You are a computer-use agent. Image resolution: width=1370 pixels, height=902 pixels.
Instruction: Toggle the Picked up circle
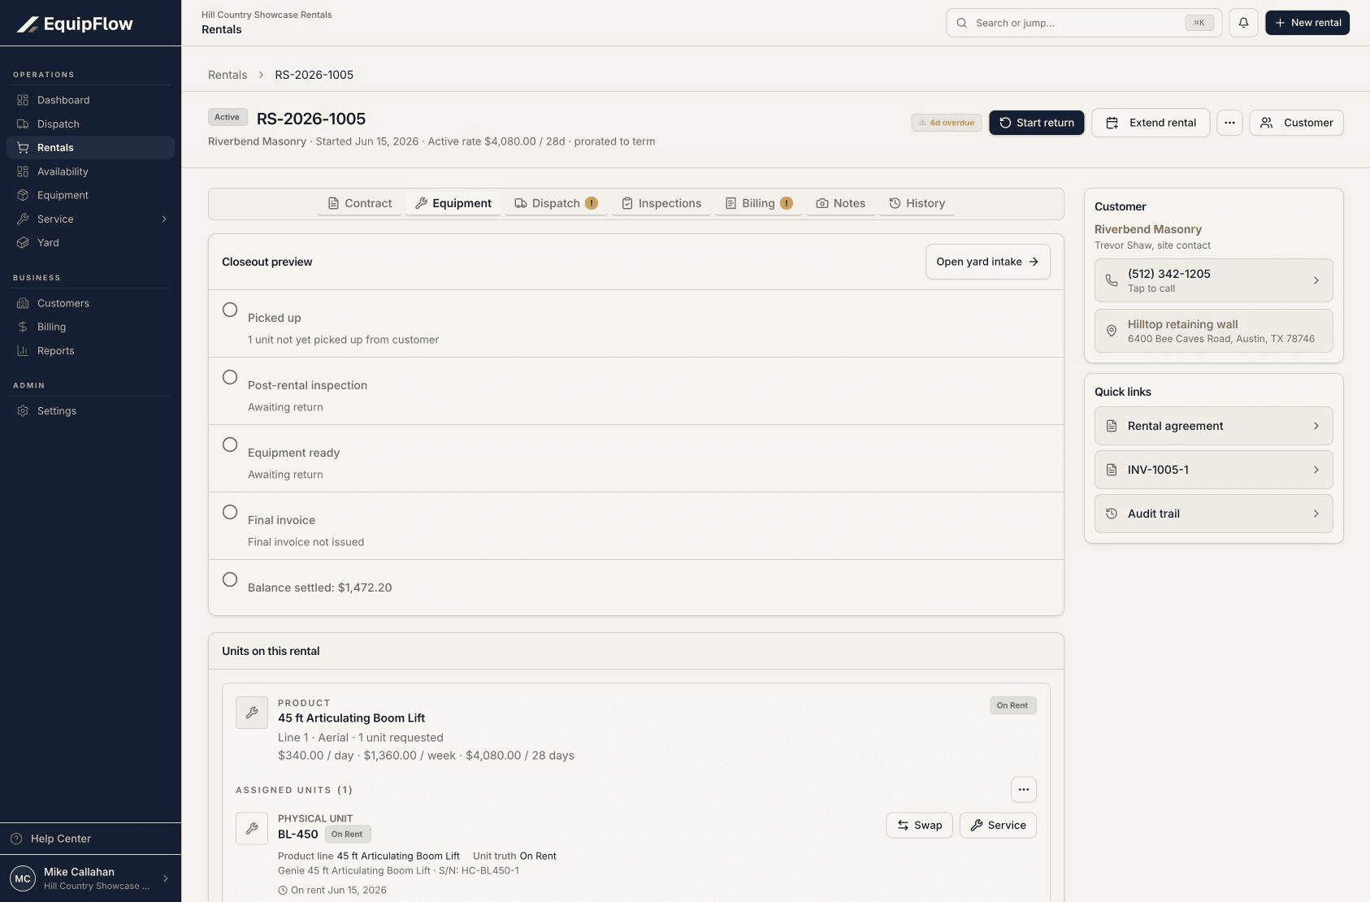coord(230,310)
